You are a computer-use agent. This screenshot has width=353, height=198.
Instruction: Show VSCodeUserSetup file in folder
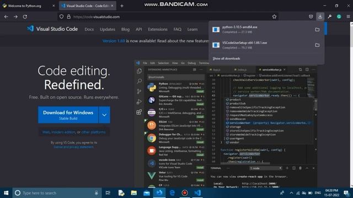[317, 45]
